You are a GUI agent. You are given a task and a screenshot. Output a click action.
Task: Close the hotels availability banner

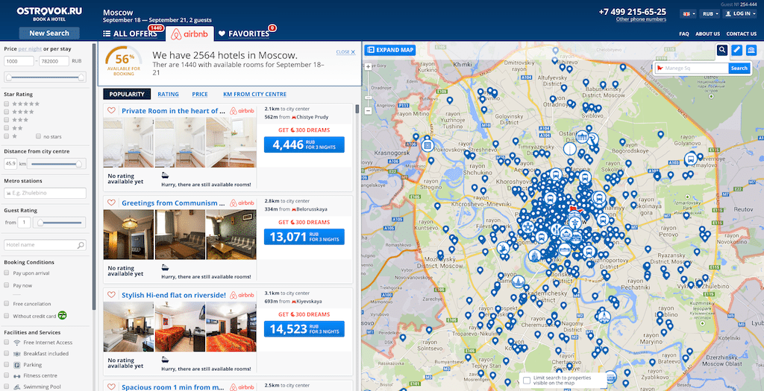click(x=345, y=52)
